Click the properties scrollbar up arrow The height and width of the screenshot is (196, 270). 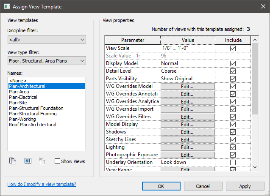click(255, 40)
